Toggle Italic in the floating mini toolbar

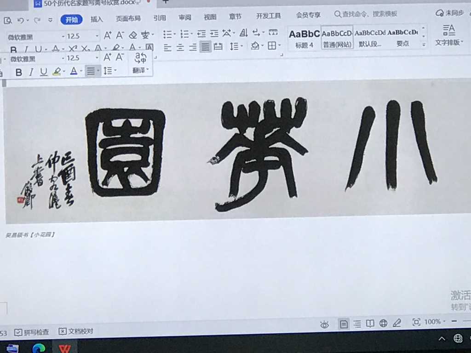(x=31, y=72)
